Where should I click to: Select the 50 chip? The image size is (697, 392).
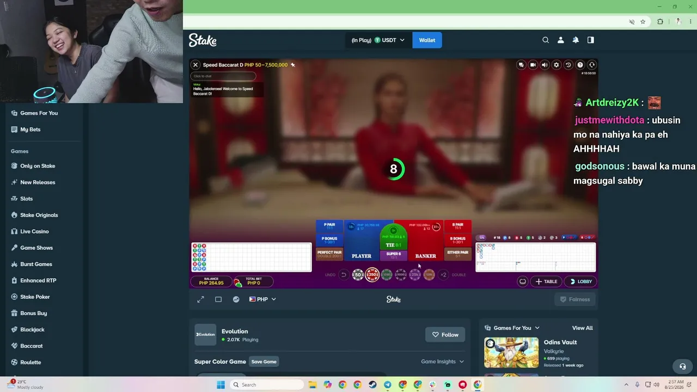point(358,275)
